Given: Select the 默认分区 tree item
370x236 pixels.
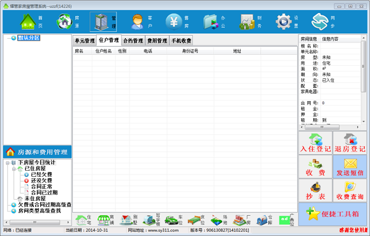Looking at the screenshot, I should click(29, 38).
